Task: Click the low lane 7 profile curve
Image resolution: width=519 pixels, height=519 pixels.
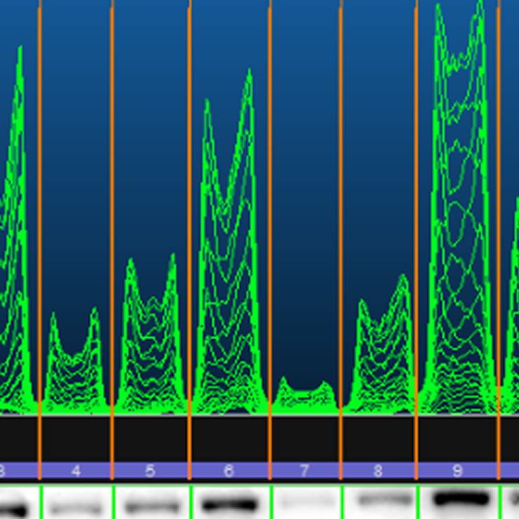Action: coord(304,394)
